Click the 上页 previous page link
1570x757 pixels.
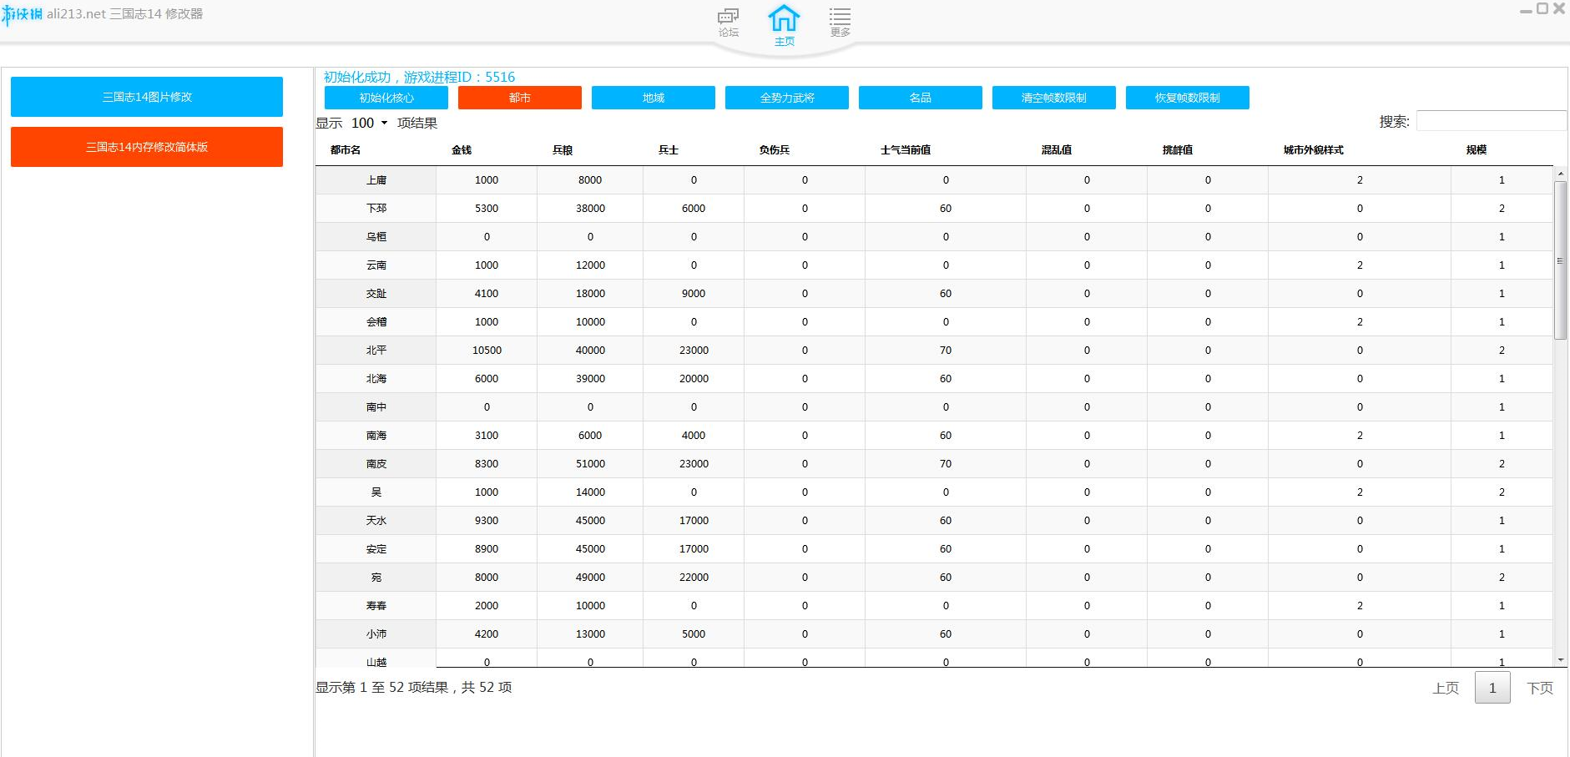[x=1445, y=688]
